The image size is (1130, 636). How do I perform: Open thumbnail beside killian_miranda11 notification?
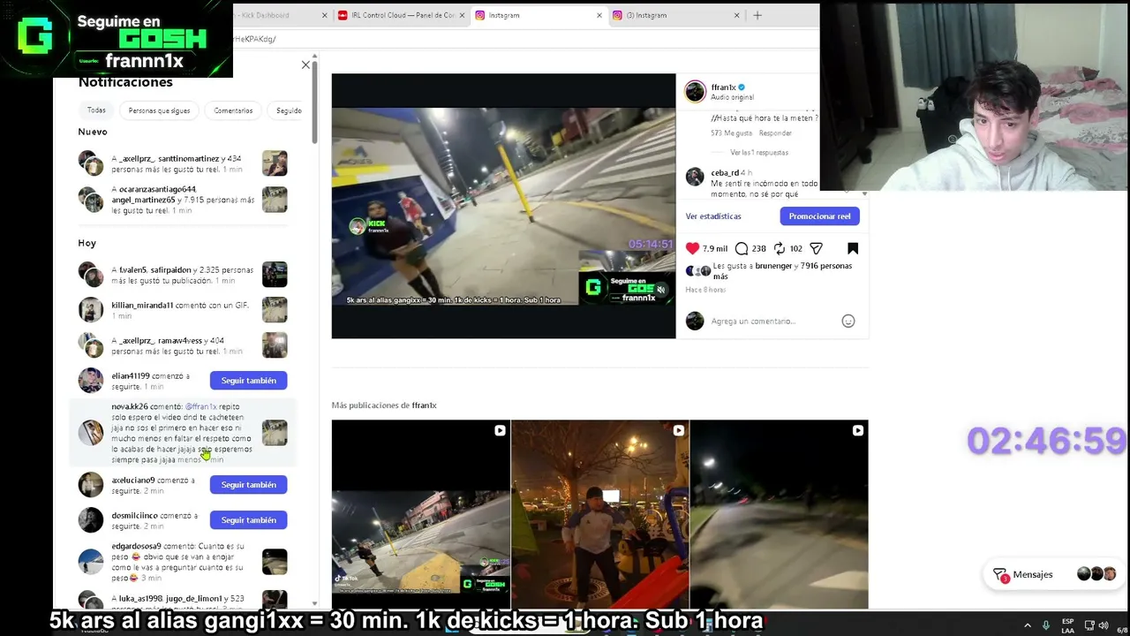(x=275, y=310)
